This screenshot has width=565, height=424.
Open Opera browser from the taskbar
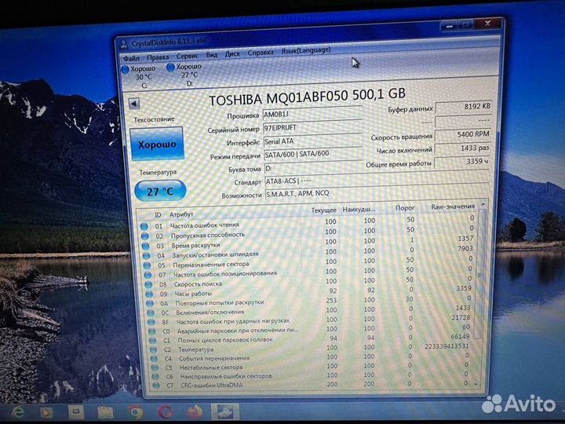click(166, 411)
